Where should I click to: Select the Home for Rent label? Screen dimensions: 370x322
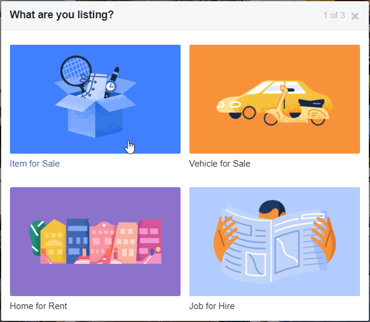(38, 306)
